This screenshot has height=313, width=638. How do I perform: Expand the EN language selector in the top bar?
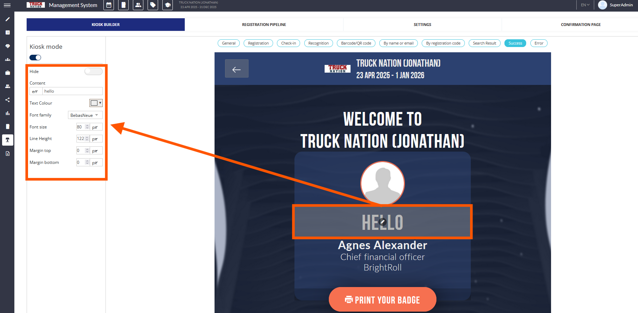(585, 5)
